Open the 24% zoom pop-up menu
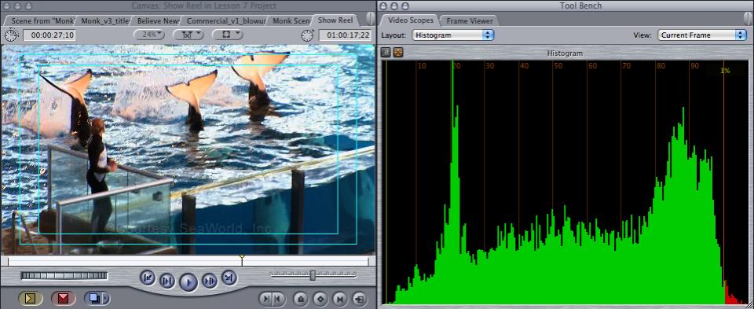Screen dimensions: 754x309 click(x=149, y=35)
